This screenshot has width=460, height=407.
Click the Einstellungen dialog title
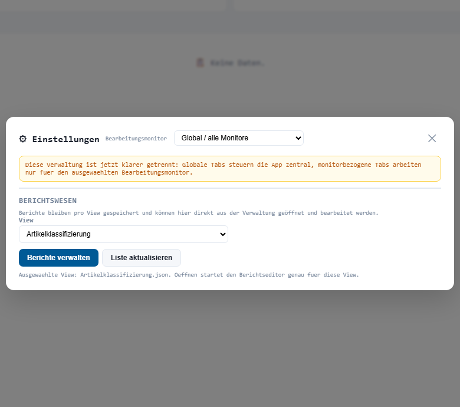pyautogui.click(x=65, y=139)
